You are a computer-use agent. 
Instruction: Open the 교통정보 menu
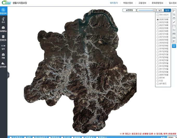click(142, 3)
